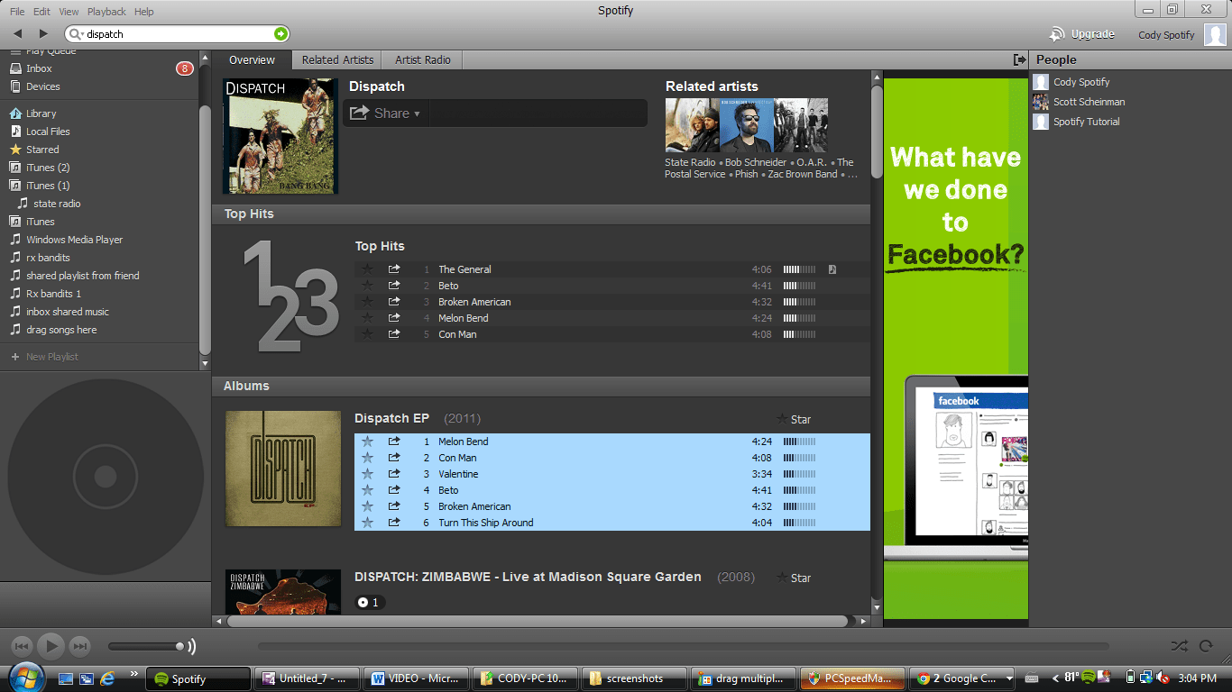Play the previous track with the back icon

point(23,645)
